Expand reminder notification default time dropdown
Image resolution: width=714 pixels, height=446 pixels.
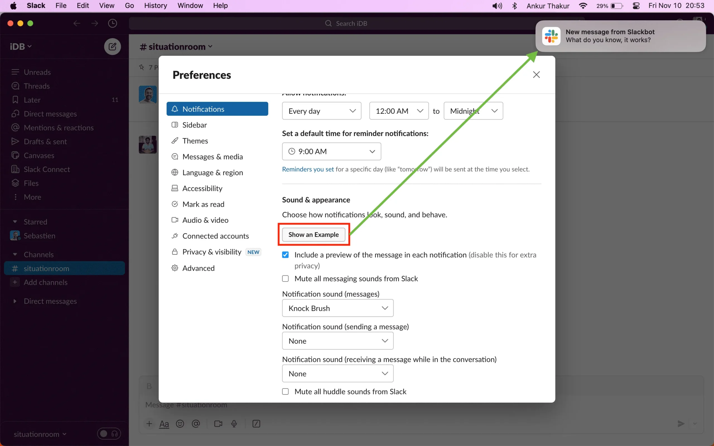click(x=332, y=151)
